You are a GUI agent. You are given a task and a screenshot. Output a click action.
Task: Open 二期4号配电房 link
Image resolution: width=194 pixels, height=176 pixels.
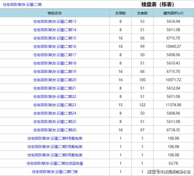[55, 138]
